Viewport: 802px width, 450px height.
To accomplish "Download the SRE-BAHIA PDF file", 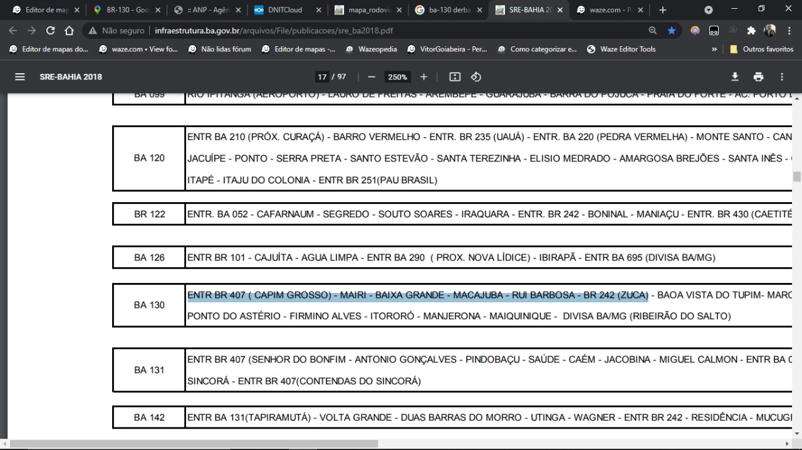I will [735, 77].
